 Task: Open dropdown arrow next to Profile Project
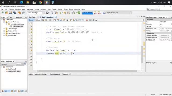pos(76,13)
